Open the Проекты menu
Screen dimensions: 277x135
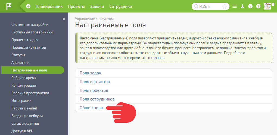tap(76, 7)
